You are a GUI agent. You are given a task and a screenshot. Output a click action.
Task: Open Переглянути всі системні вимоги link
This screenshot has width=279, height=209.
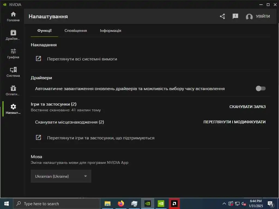82,59
